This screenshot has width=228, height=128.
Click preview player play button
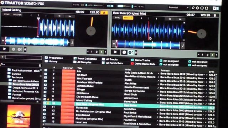point(2,57)
